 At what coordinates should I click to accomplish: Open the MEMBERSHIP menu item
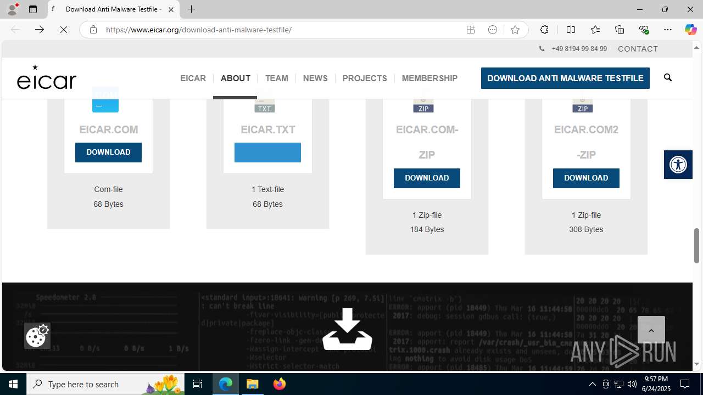click(429, 78)
